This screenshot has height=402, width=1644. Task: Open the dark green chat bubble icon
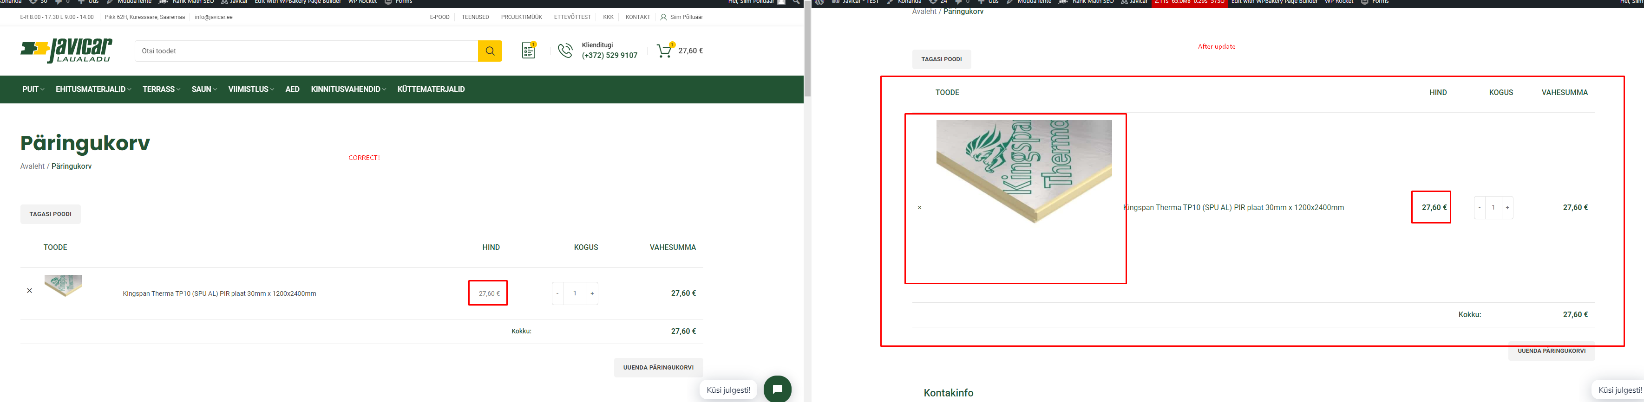(777, 389)
